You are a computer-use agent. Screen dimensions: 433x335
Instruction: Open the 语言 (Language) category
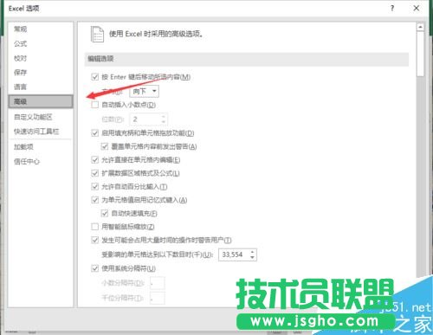point(20,87)
